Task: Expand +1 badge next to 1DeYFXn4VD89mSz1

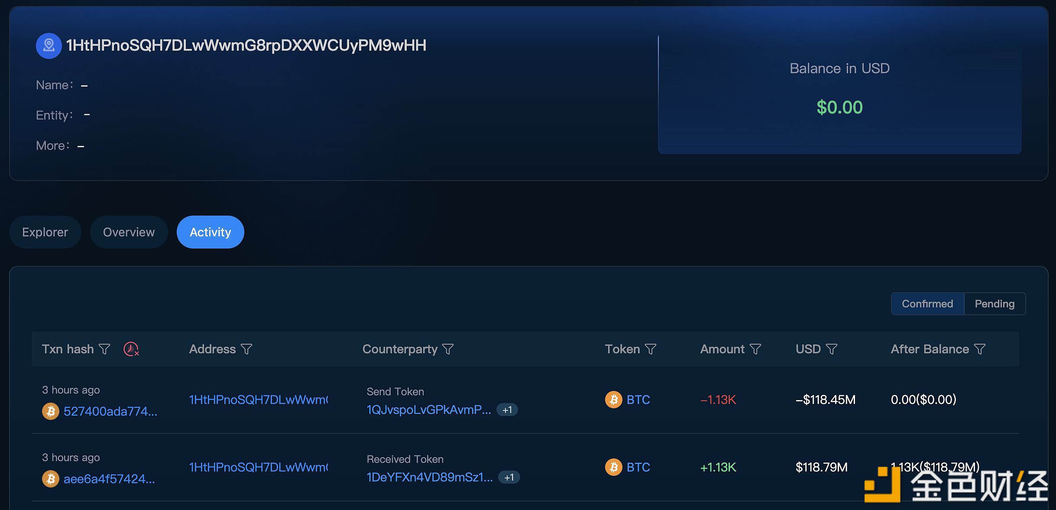Action: point(509,477)
